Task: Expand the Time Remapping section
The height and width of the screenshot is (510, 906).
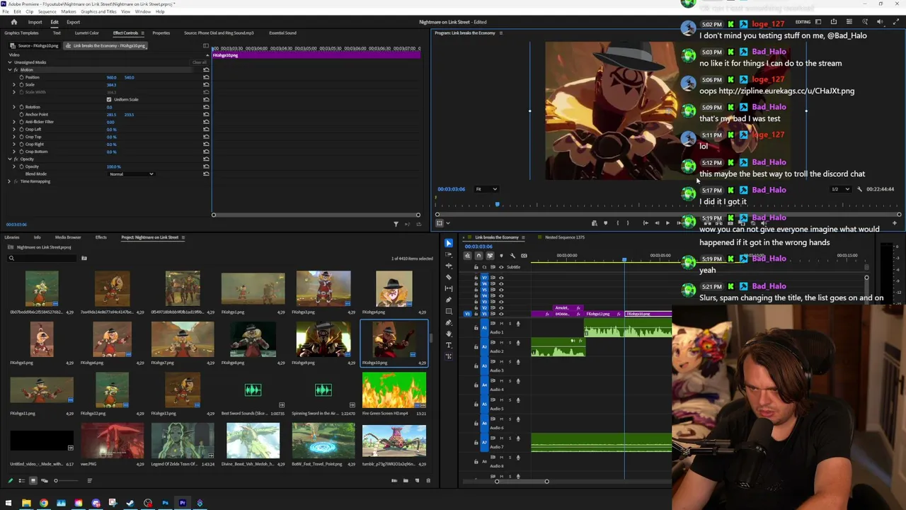Action: click(10, 181)
